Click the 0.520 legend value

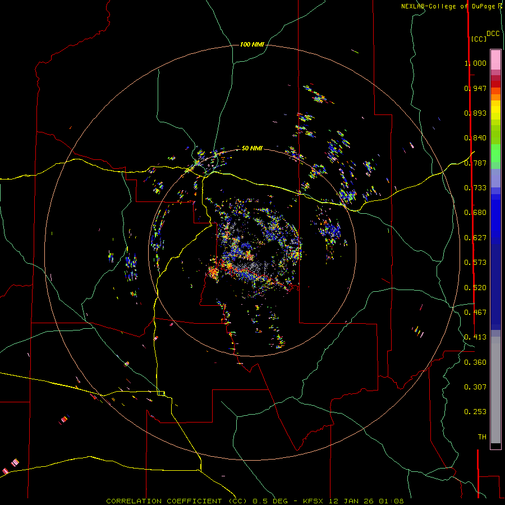coord(475,288)
